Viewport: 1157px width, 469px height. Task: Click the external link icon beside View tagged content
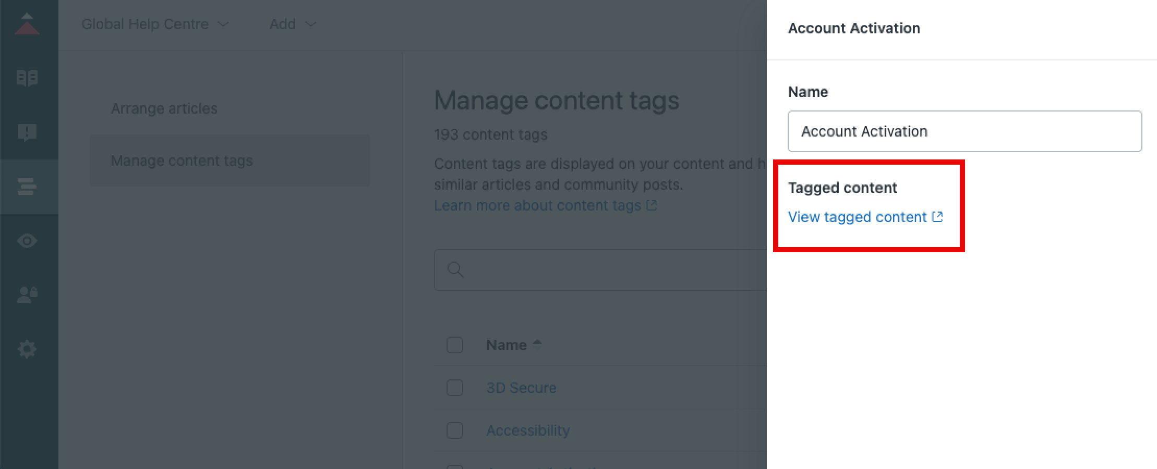(x=937, y=217)
